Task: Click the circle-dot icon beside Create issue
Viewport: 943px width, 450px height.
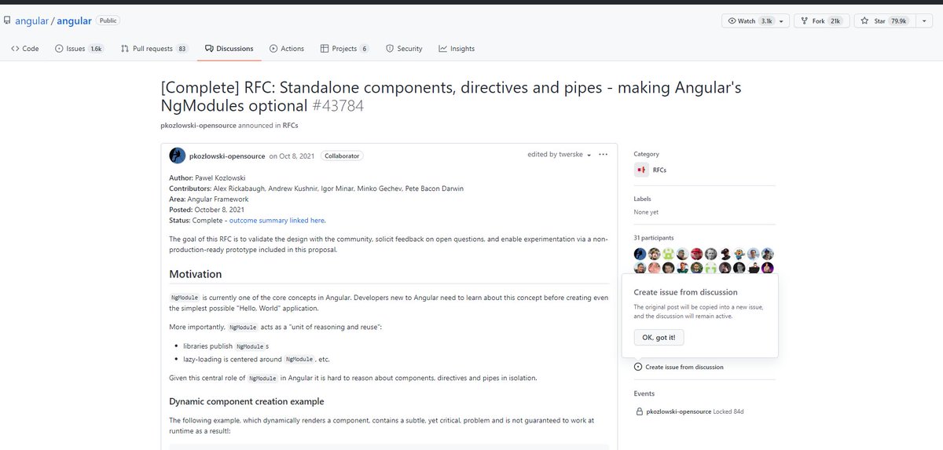Action: (x=638, y=367)
